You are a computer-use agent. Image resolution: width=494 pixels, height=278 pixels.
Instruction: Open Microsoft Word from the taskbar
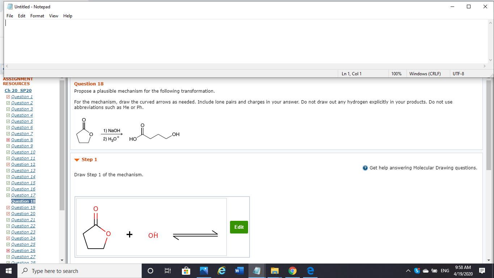tap(239, 271)
